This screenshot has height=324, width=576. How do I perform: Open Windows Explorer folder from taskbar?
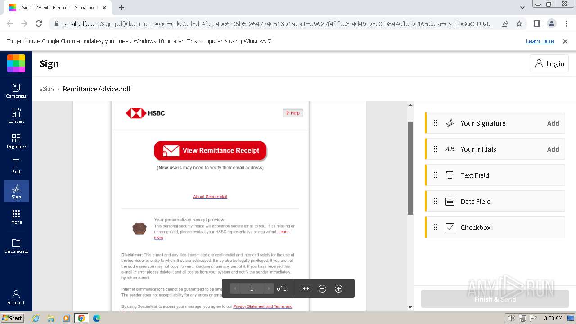tap(51, 318)
